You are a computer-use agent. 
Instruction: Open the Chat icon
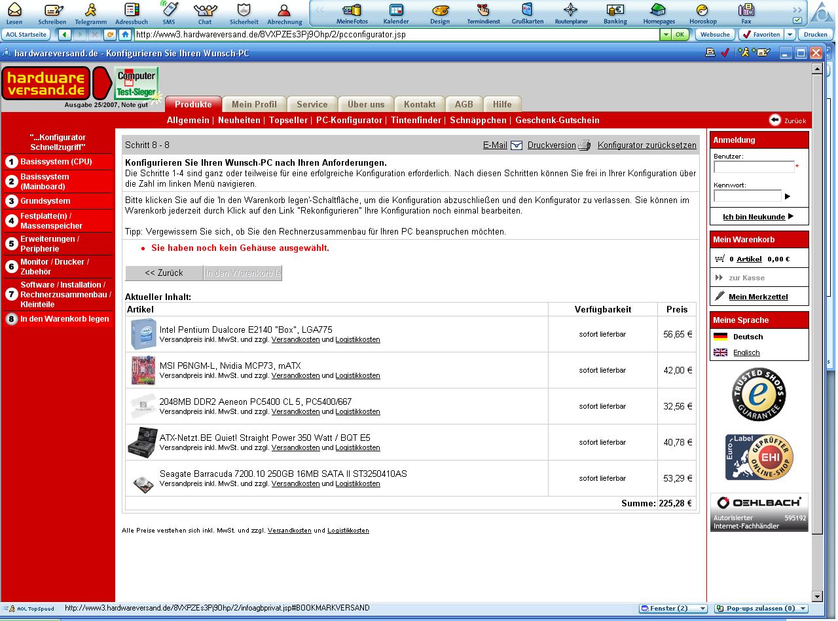pos(205,10)
